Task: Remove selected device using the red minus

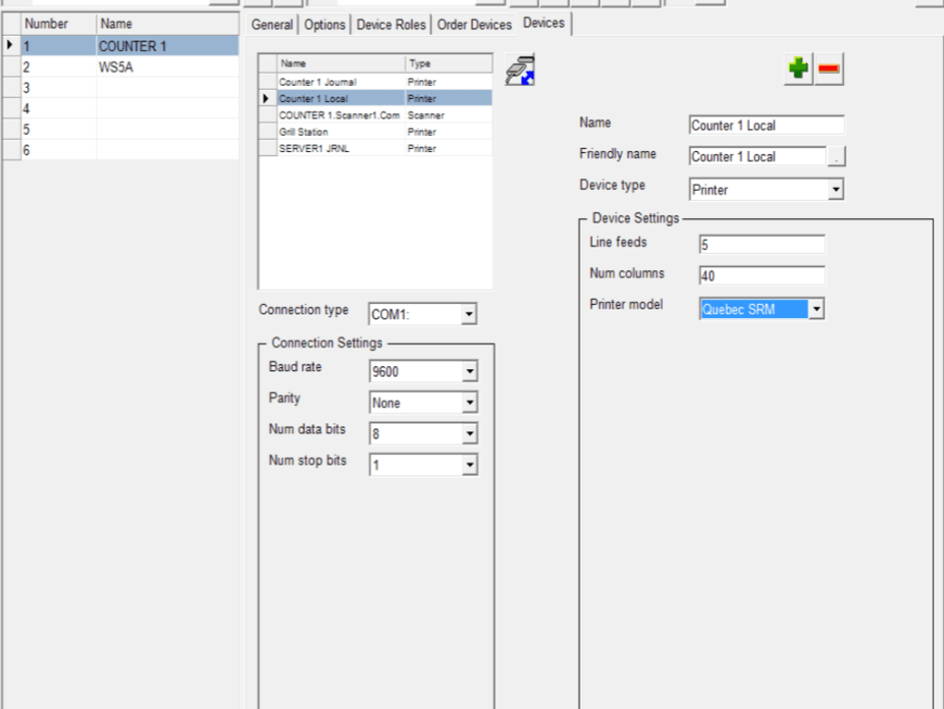Action: point(828,68)
